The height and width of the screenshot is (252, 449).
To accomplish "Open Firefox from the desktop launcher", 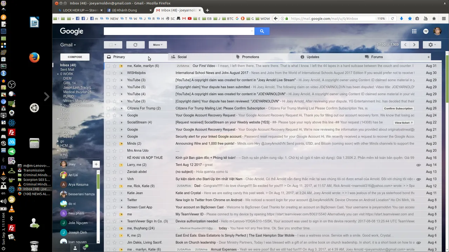I will coord(34,57).
